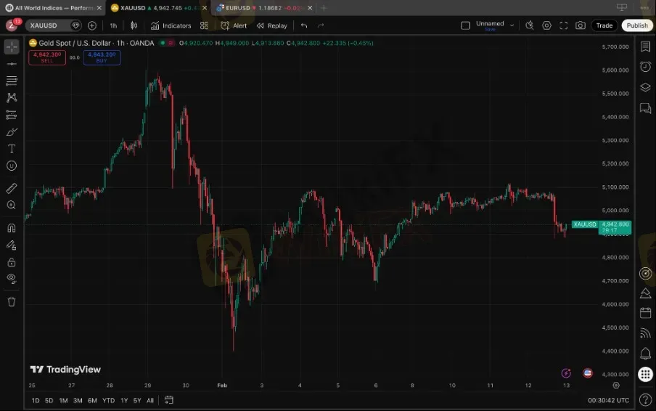656x411 pixels.
Task: Toggle lock all drawings
Action: [x=12, y=262]
